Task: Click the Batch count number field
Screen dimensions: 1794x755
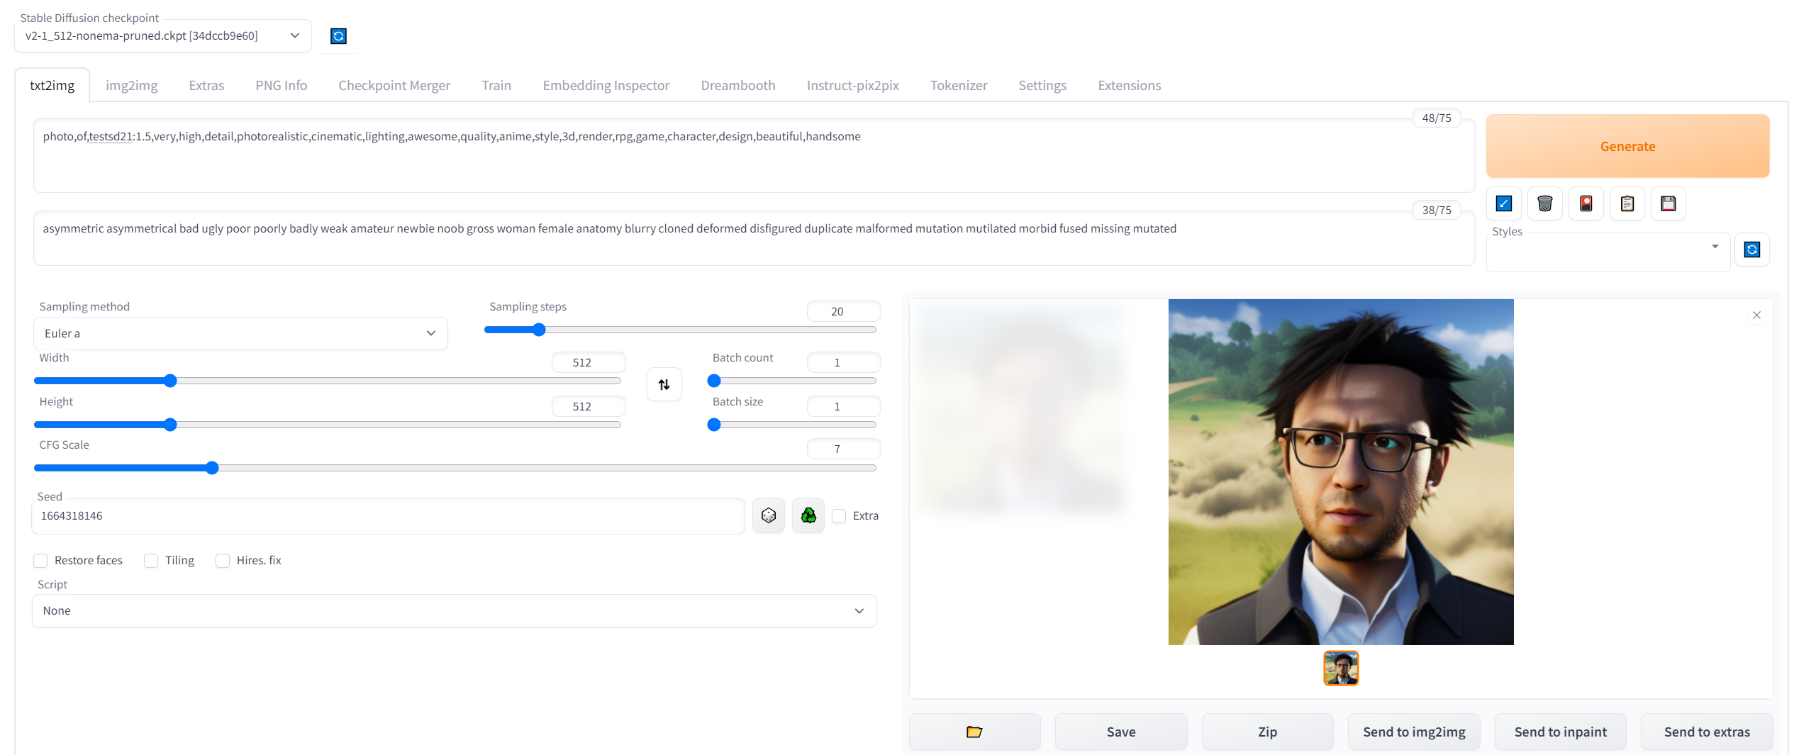Action: coord(843,362)
